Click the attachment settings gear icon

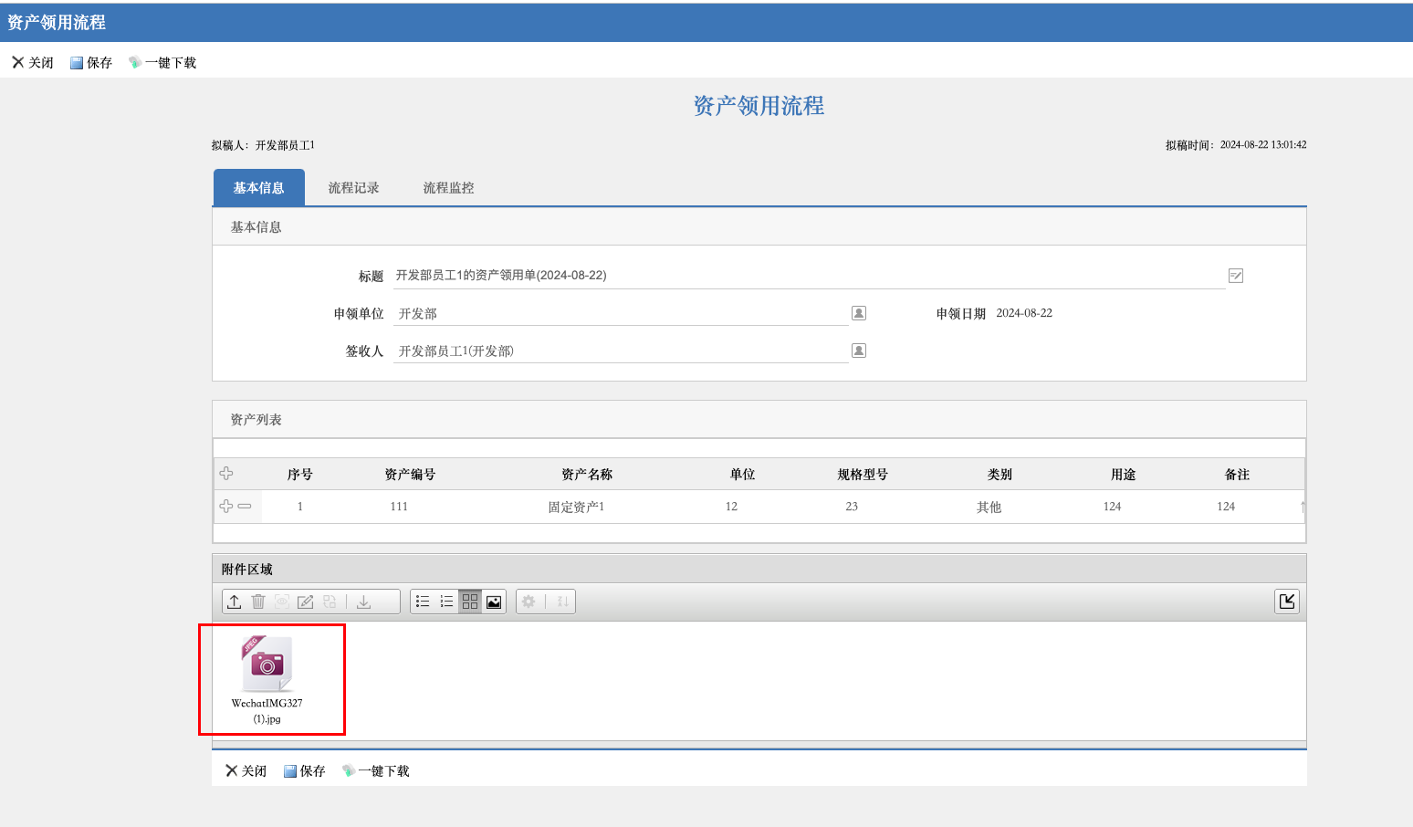click(x=529, y=602)
